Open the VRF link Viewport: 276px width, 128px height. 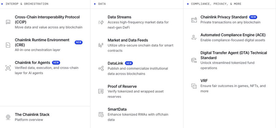click(204, 81)
